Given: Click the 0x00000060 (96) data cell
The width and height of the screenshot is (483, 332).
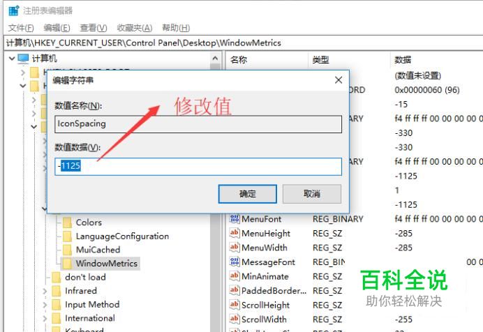Looking at the screenshot, I should 427,90.
